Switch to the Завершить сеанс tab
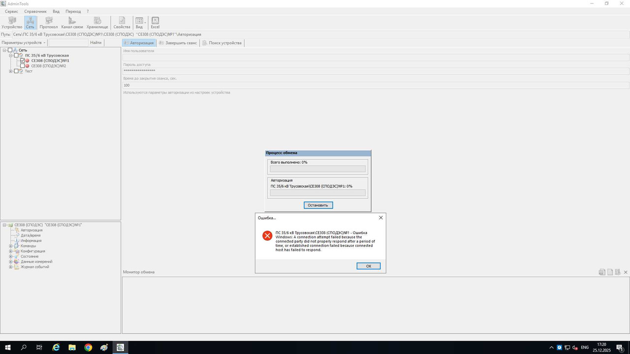Image resolution: width=630 pixels, height=354 pixels. [x=177, y=43]
